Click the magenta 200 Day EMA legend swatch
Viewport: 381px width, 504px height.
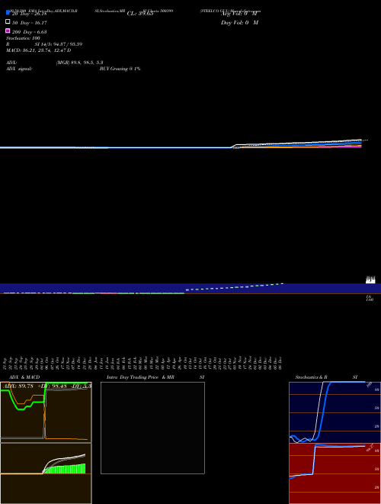point(8,31)
